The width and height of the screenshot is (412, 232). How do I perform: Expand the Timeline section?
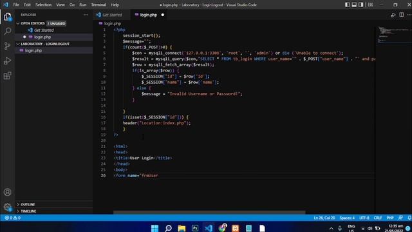[x=18, y=211]
